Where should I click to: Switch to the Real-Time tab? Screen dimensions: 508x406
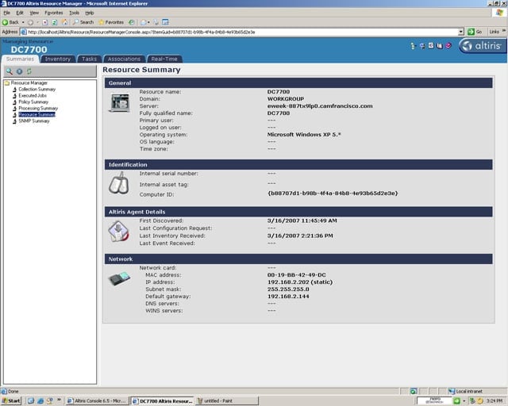tap(164, 59)
